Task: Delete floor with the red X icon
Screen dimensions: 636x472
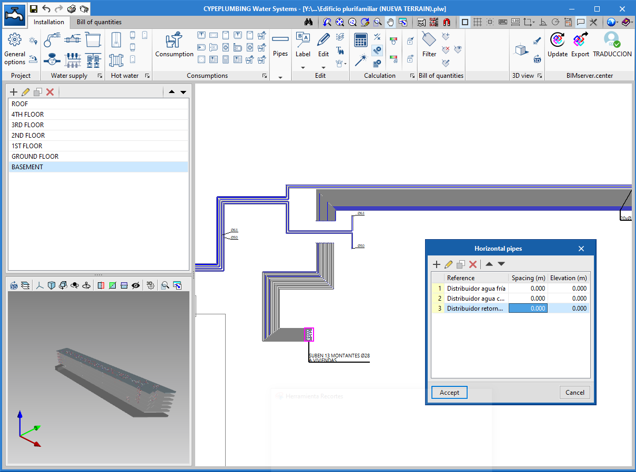Action: click(50, 92)
